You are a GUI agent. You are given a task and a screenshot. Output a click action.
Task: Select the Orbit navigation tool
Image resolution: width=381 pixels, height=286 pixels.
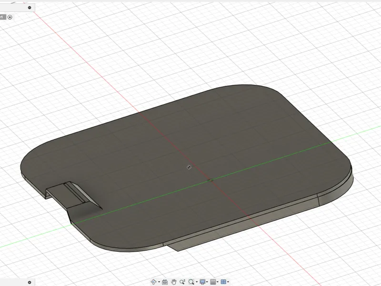tap(153, 282)
